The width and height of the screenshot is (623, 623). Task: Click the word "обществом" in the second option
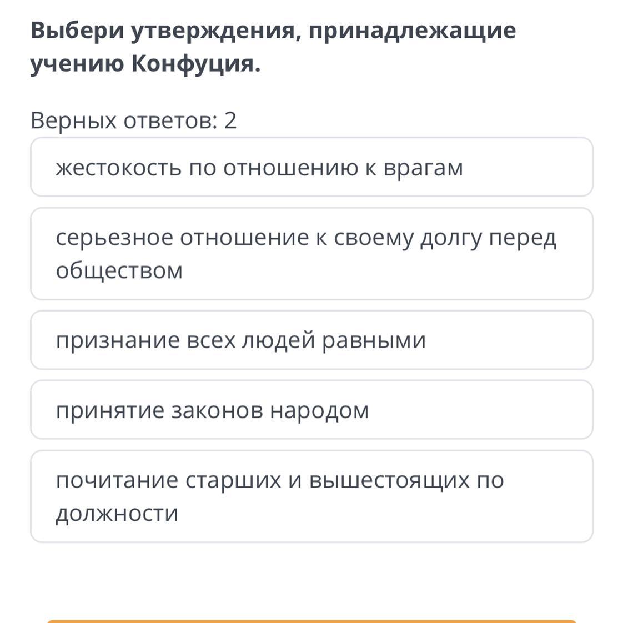119,270
